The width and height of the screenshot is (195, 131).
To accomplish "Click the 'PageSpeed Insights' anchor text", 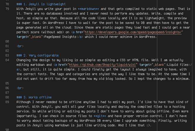I will pyautogui.click(x=60, y=37).
